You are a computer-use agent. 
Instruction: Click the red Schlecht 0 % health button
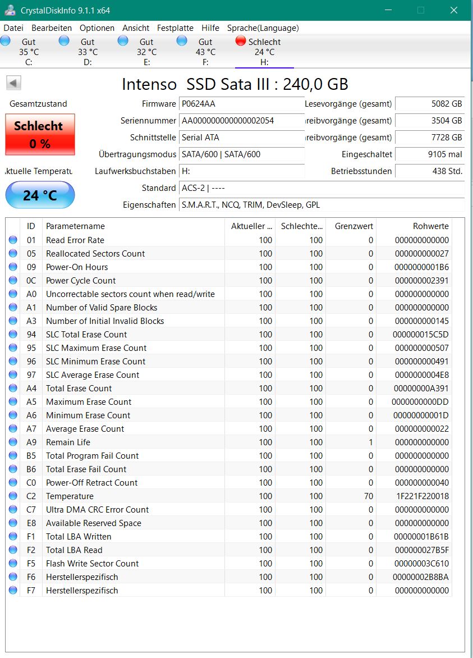click(40, 134)
